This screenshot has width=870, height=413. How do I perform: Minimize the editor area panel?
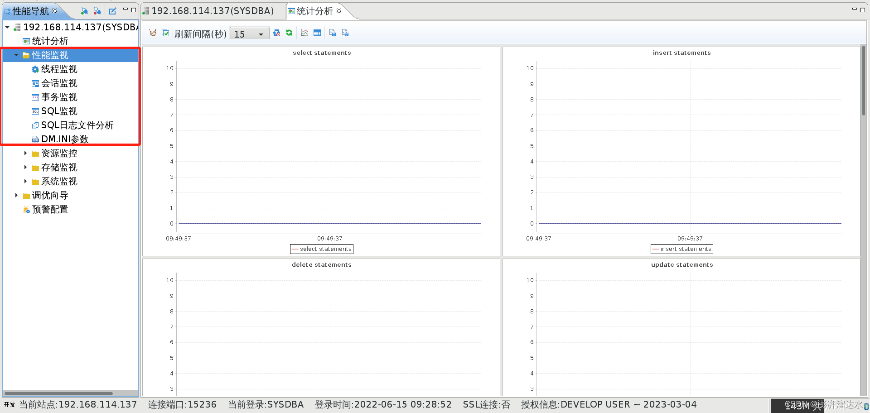tap(855, 9)
